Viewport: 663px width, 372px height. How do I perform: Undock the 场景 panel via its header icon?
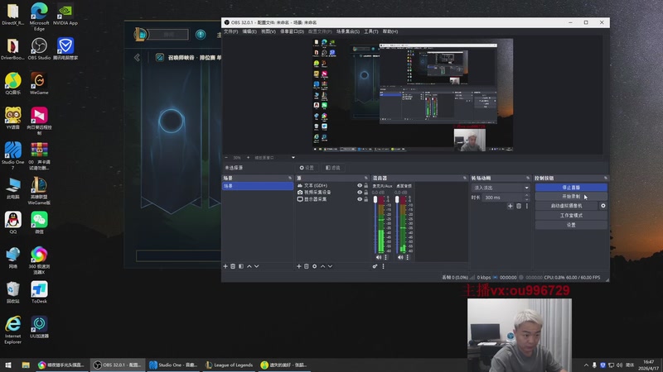click(x=290, y=178)
